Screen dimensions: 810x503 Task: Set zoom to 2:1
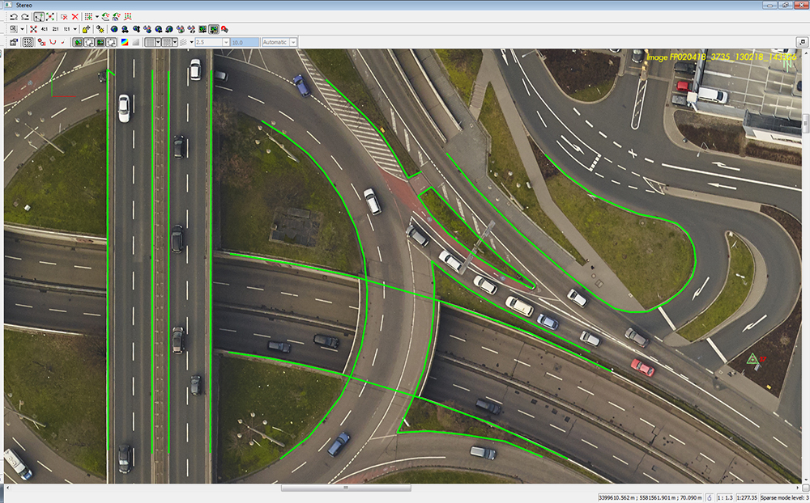point(55,29)
